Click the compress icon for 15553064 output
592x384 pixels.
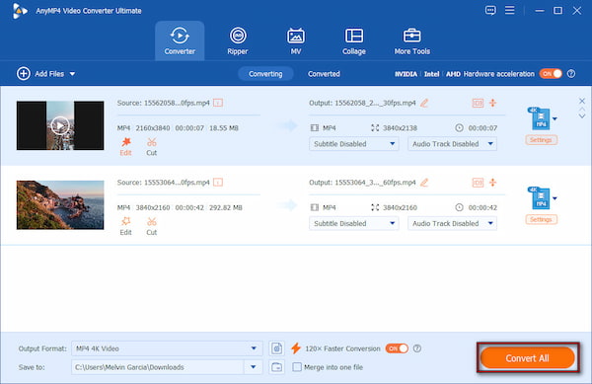492,183
